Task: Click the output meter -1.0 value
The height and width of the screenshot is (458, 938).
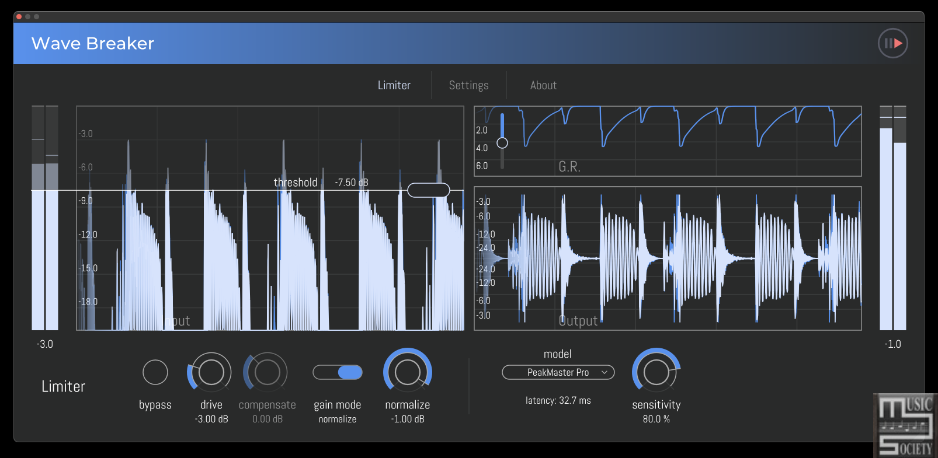Action: (x=893, y=344)
